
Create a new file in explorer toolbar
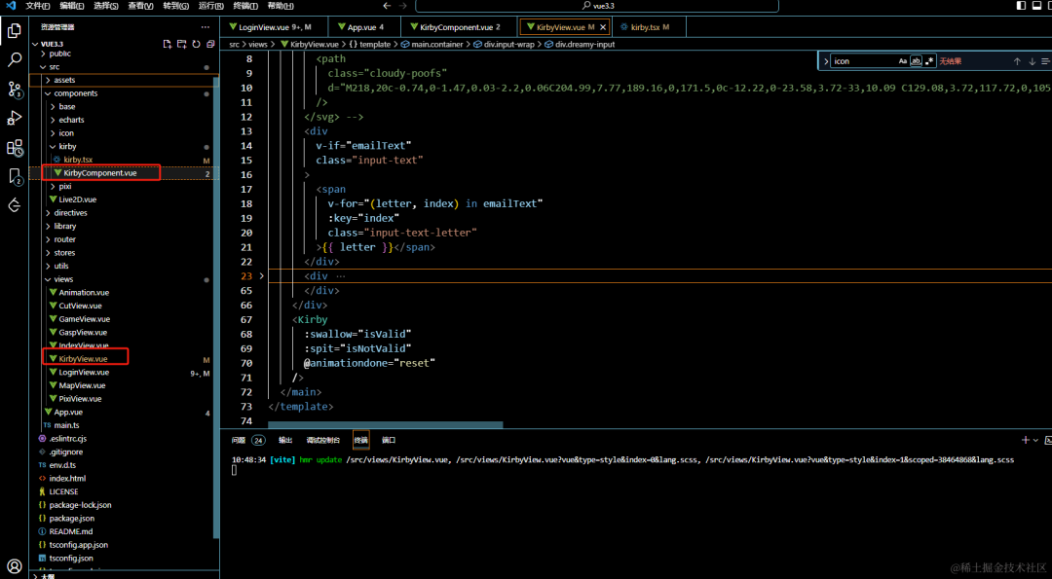pos(168,44)
